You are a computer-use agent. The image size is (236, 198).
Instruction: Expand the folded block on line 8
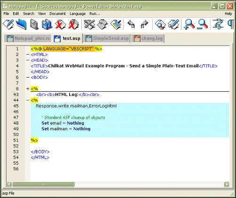tap(28, 89)
